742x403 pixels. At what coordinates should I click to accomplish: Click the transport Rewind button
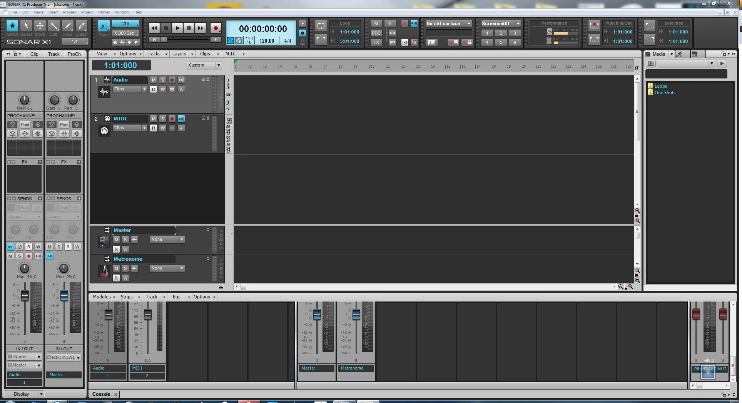click(154, 28)
